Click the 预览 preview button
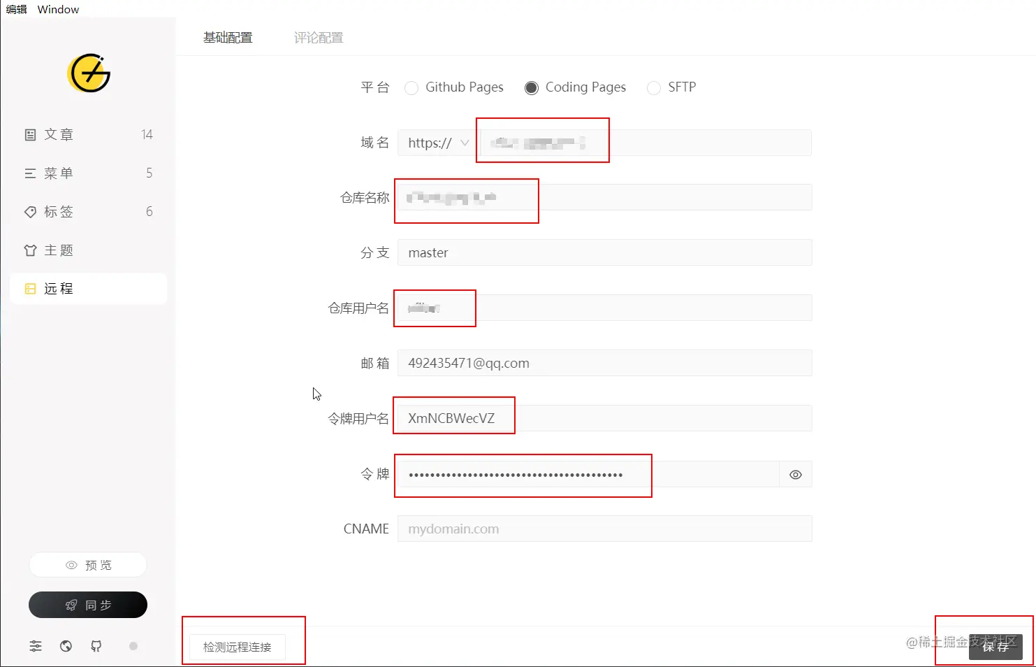 [x=88, y=565]
